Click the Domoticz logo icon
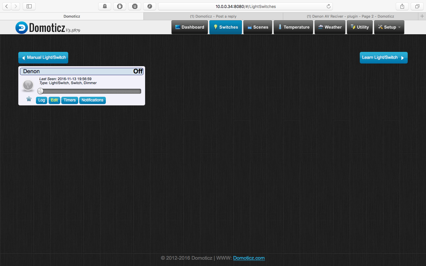The width and height of the screenshot is (426, 266). click(x=22, y=28)
